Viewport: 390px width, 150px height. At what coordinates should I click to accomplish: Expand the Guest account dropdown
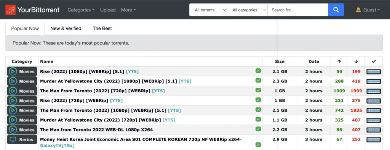(368, 10)
